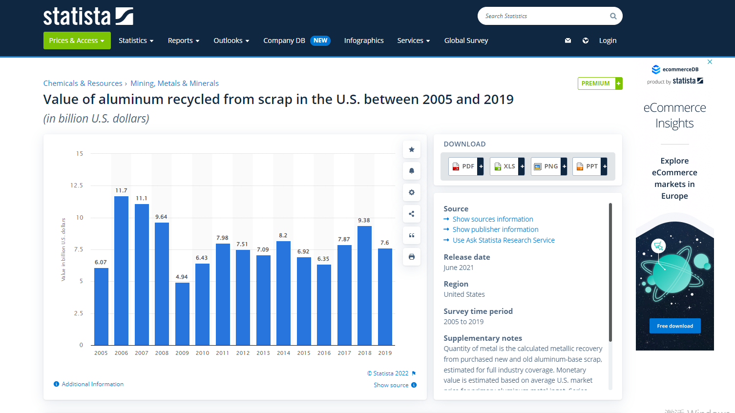The image size is (735, 413).
Task: Open the envelope mail icon in header
Action: (568, 41)
